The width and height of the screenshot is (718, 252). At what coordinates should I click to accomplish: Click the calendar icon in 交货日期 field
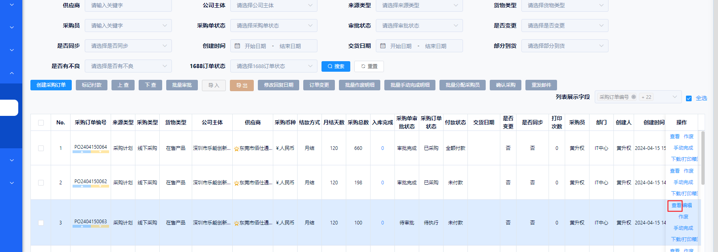click(x=383, y=46)
